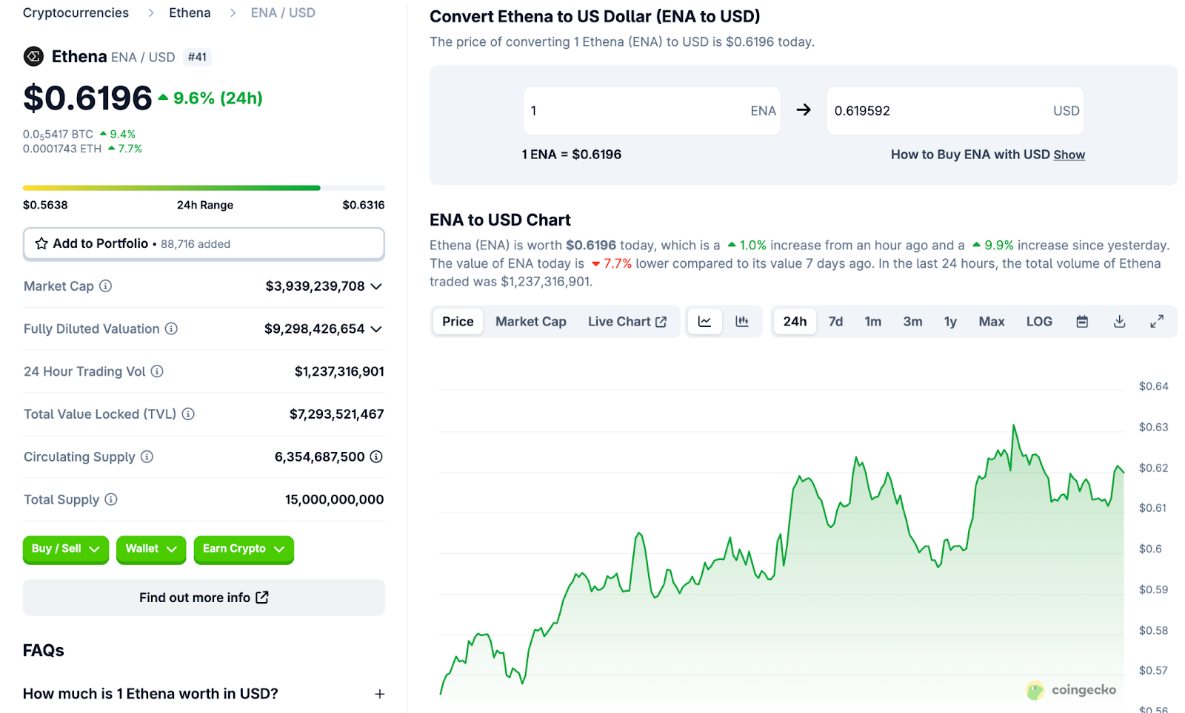Image resolution: width=1185 pixels, height=713 pixels.
Task: Open the Buy / Sell dropdown
Action: [x=65, y=549]
